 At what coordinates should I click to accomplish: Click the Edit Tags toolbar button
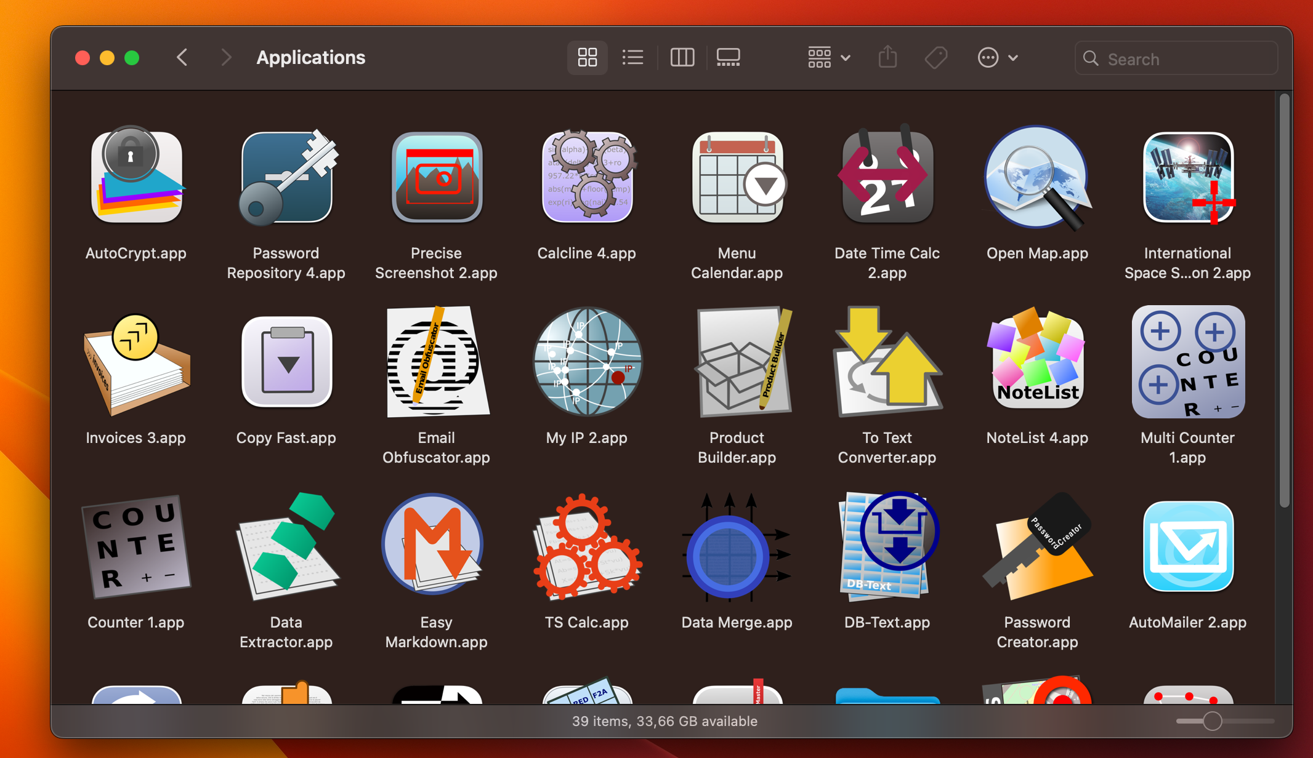point(936,58)
